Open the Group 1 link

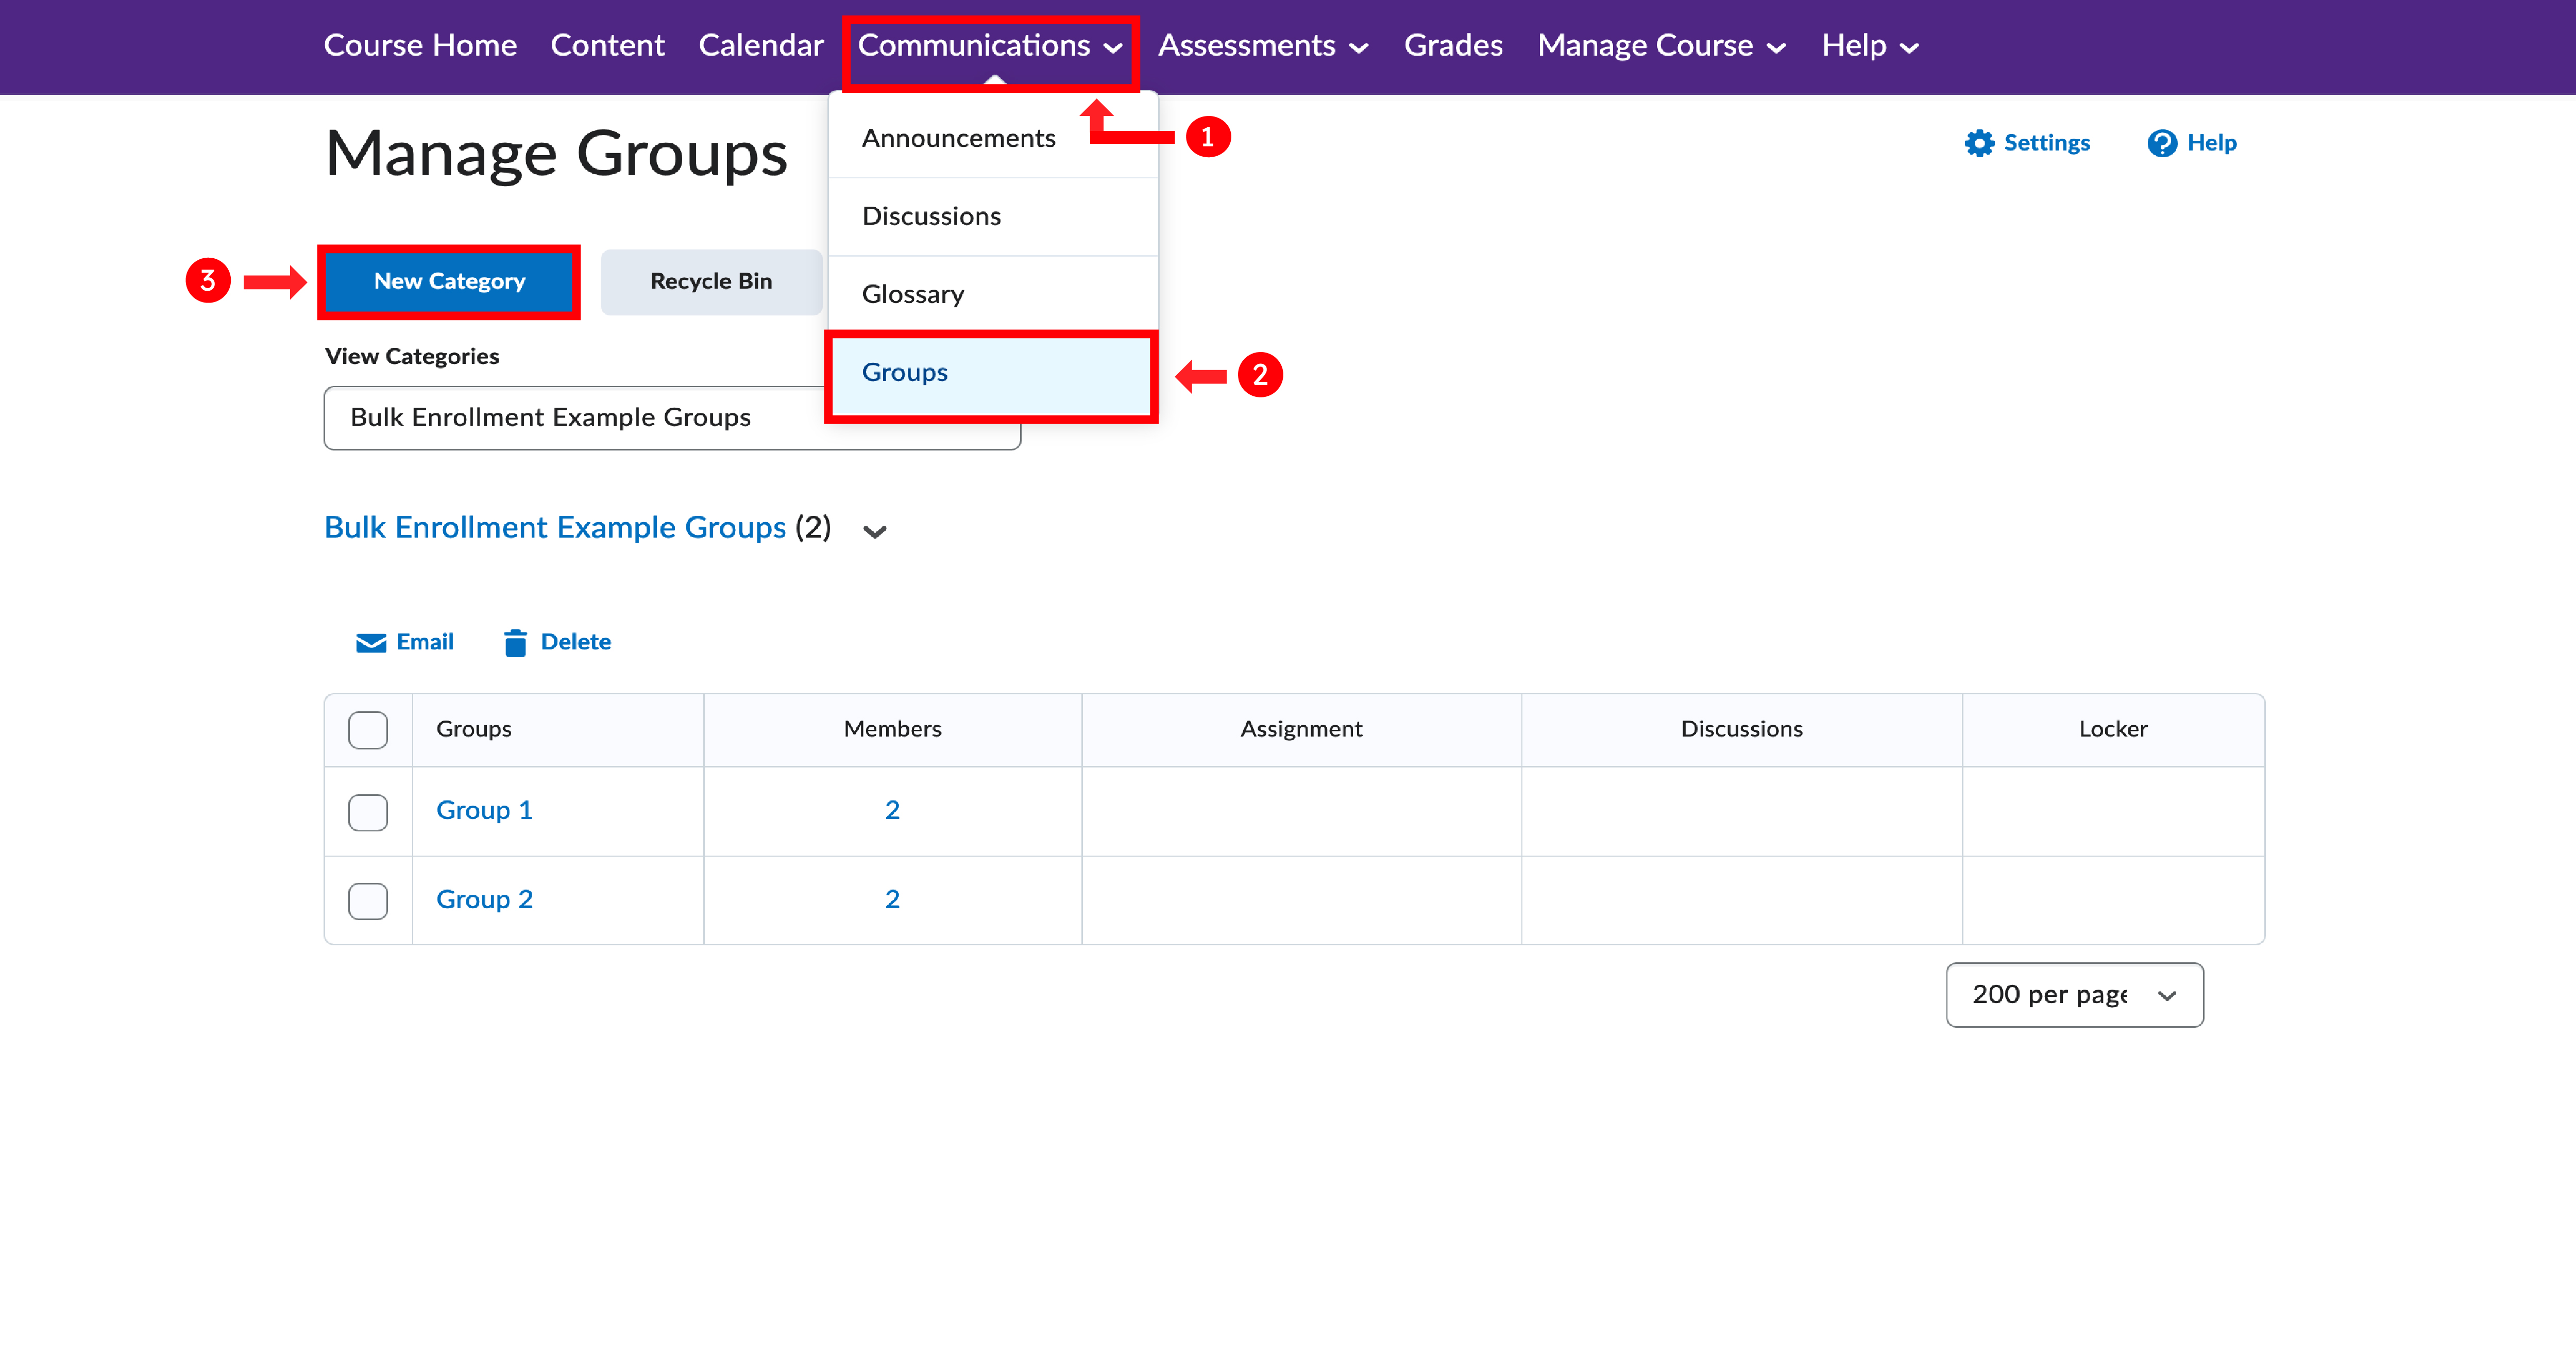click(x=484, y=810)
